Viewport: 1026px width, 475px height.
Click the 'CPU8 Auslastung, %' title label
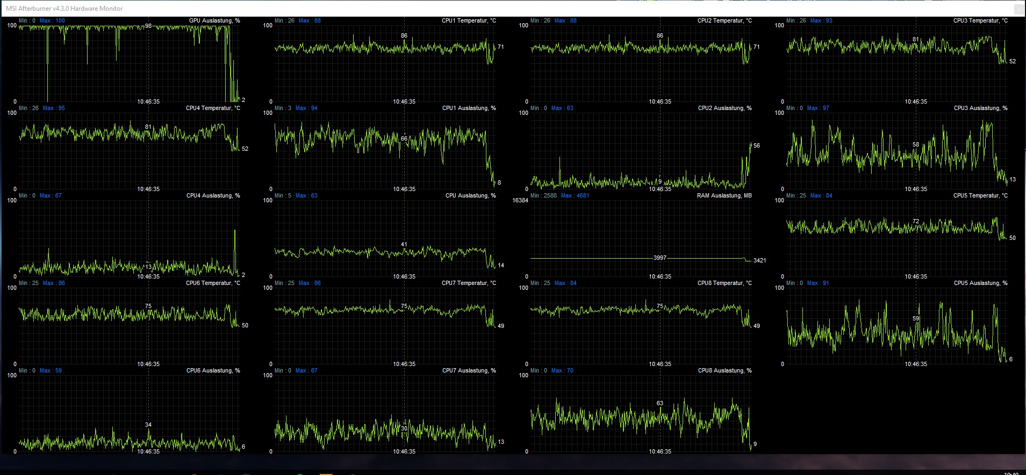click(x=724, y=370)
